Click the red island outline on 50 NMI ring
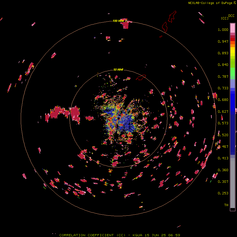The width and height of the screenshot is (237, 237). click(x=141, y=77)
